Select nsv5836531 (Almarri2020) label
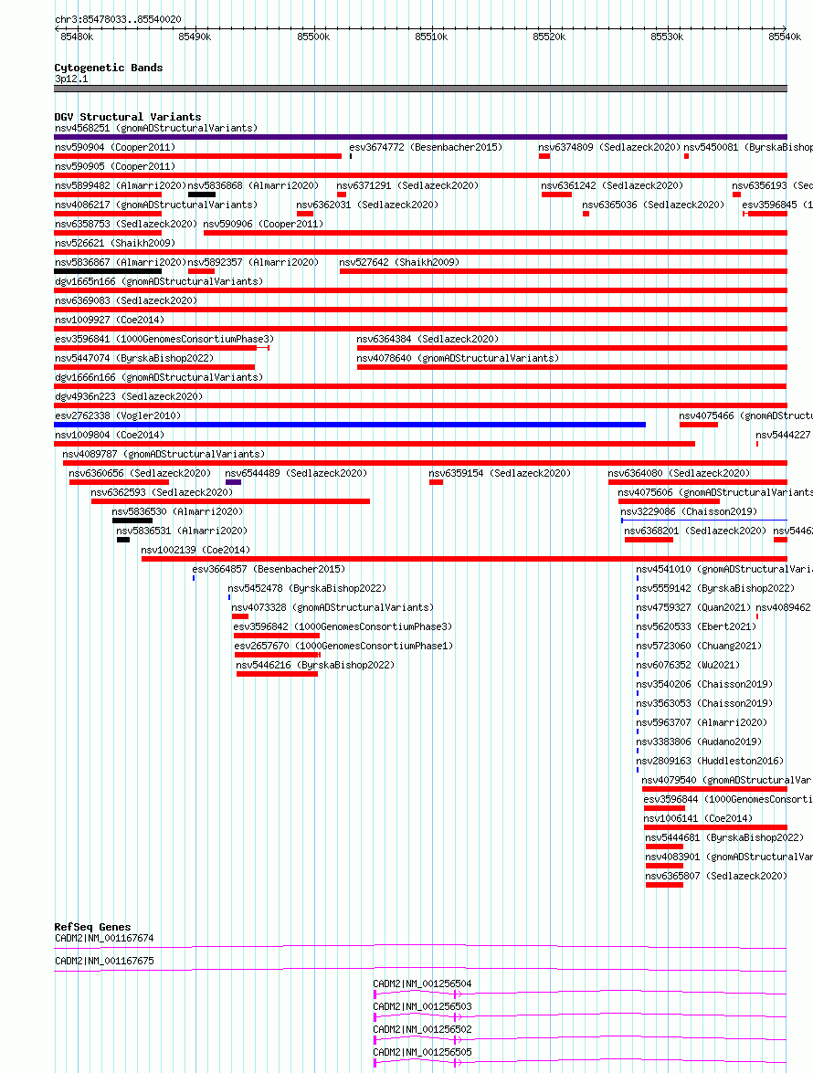The height and width of the screenshot is (1073, 813). click(x=182, y=531)
